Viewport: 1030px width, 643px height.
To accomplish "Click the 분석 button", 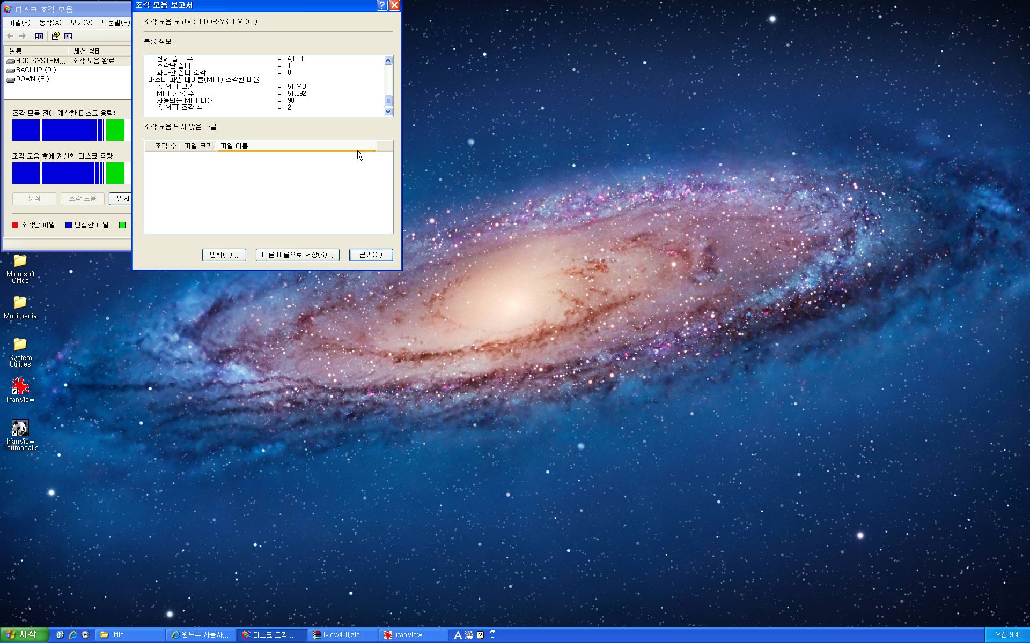I will [34, 198].
